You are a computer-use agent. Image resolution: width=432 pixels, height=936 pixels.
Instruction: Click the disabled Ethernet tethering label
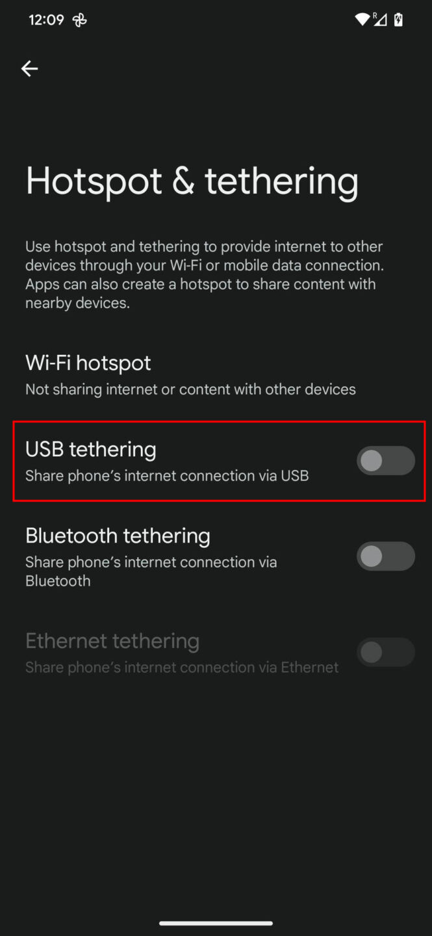pos(112,641)
